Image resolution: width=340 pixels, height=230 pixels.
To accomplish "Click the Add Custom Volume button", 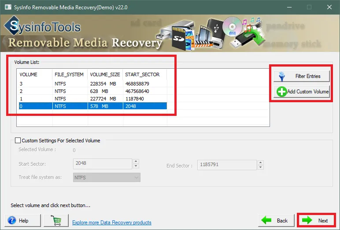I will pyautogui.click(x=301, y=92).
